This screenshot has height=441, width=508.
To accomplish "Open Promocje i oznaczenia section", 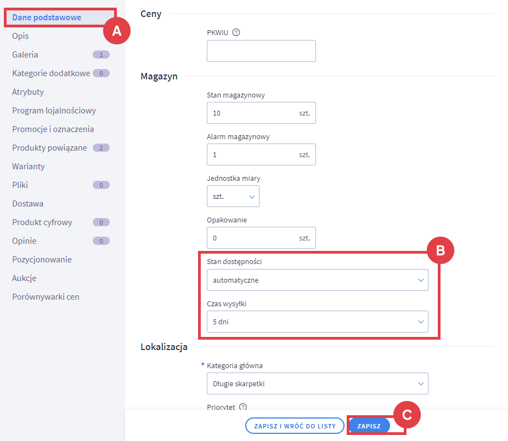I will point(53,129).
